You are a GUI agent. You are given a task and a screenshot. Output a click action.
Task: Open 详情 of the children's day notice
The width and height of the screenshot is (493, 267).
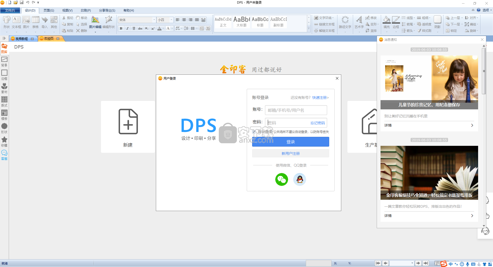429,125
